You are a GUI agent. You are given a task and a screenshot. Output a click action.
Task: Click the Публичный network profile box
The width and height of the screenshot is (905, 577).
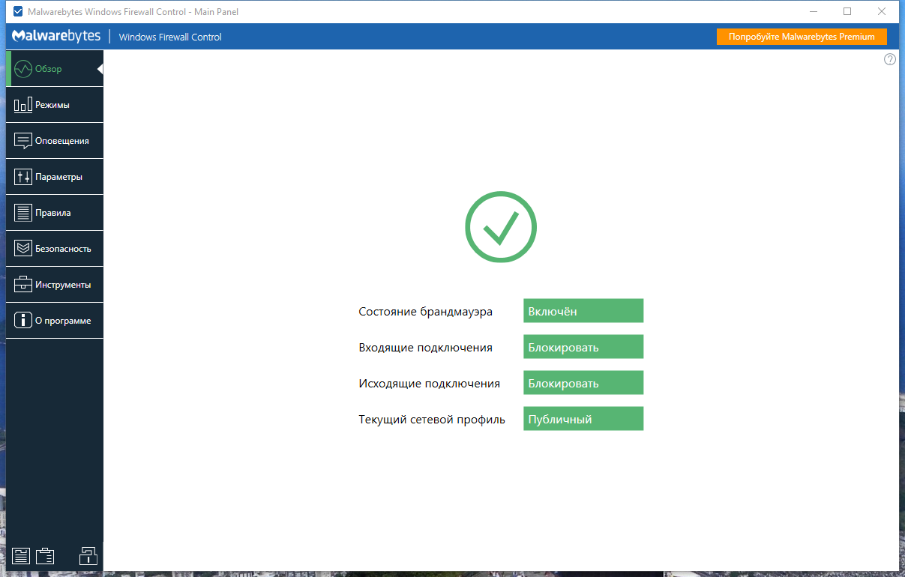coord(583,419)
